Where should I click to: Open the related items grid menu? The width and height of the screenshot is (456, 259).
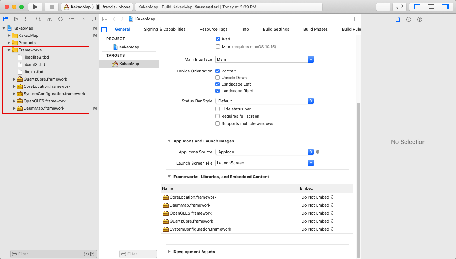tap(105, 19)
